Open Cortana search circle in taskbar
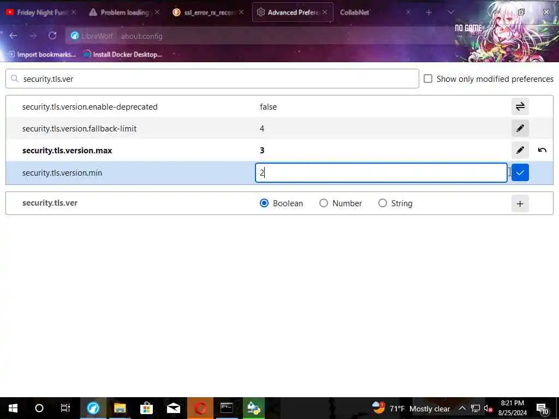Screen dimensions: 559x419 (x=39, y=408)
